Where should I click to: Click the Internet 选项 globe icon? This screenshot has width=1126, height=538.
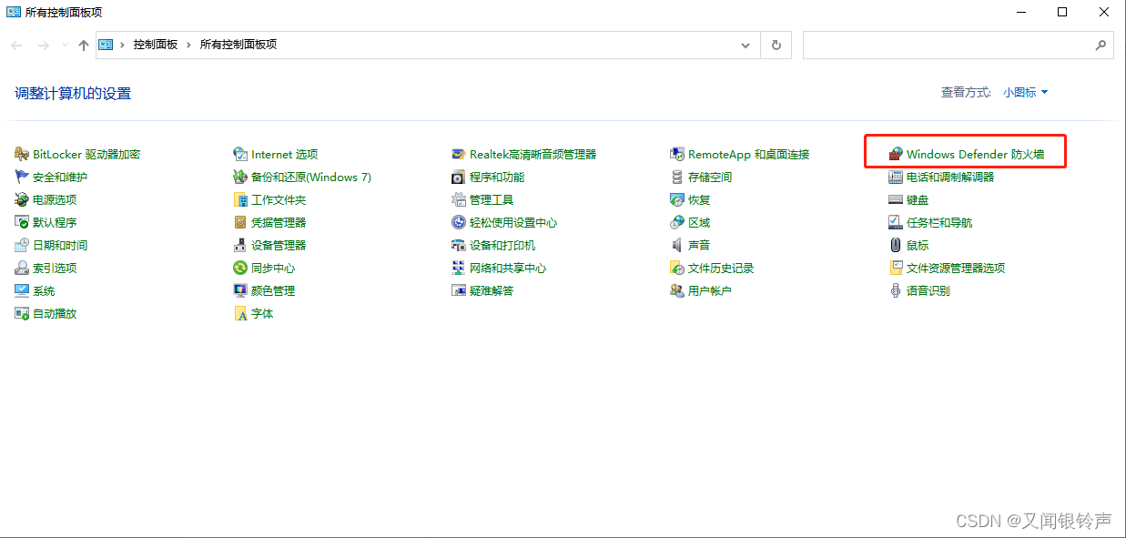pos(240,155)
